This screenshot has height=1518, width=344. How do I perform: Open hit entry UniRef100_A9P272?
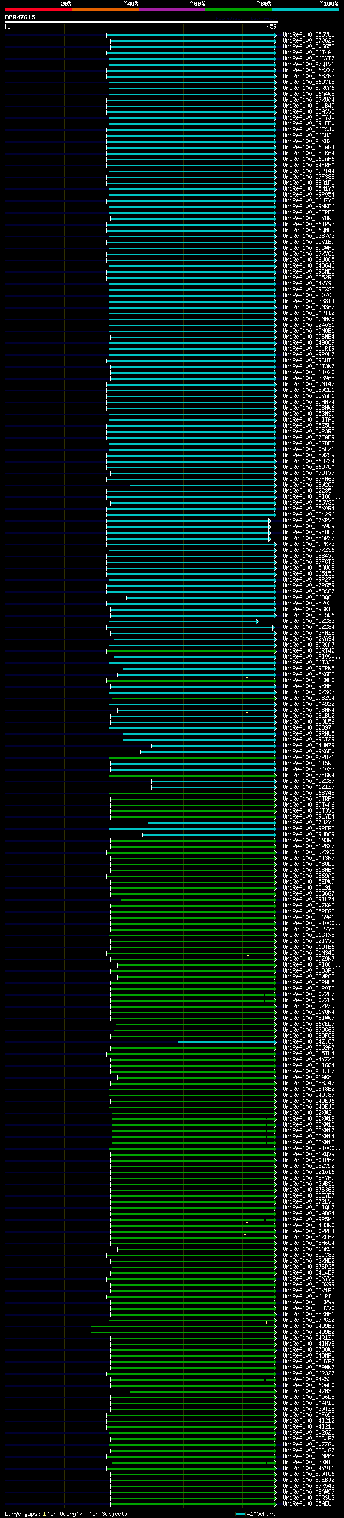(x=308, y=580)
